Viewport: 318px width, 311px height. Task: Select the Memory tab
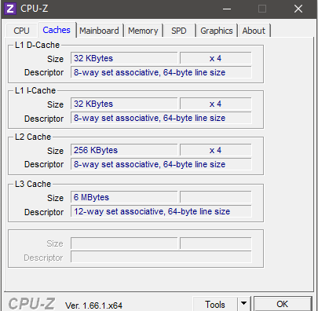pos(143,31)
